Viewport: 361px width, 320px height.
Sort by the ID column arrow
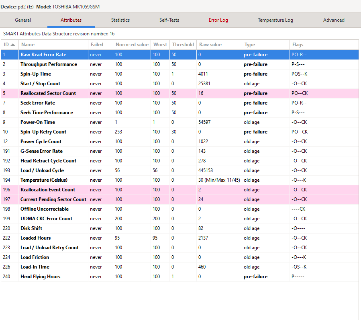(x=13, y=45)
